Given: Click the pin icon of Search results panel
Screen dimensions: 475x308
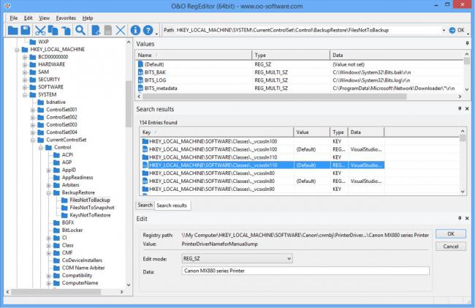Looking at the screenshot, I should click(460, 108).
